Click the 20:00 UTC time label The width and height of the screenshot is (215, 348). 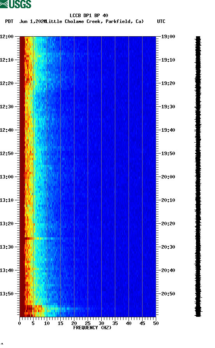(168, 177)
